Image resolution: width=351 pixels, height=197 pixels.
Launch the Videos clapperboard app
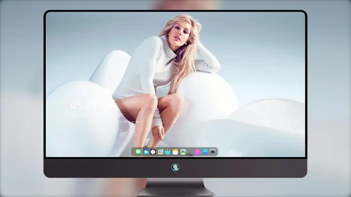[x=167, y=152]
